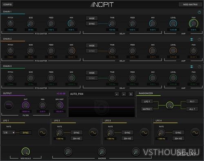
Task: Toggle the Chain 3 power icon
Action: tap(199, 67)
